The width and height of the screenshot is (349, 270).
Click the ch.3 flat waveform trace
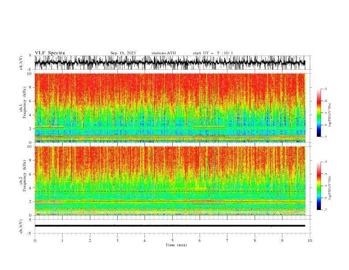coord(170,226)
